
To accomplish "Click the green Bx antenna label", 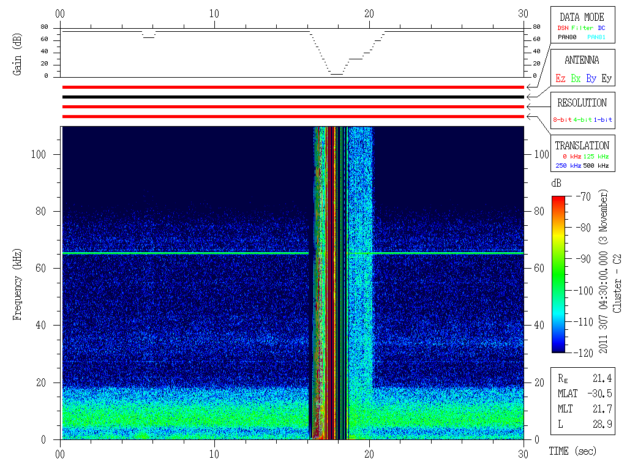I will click(x=576, y=79).
